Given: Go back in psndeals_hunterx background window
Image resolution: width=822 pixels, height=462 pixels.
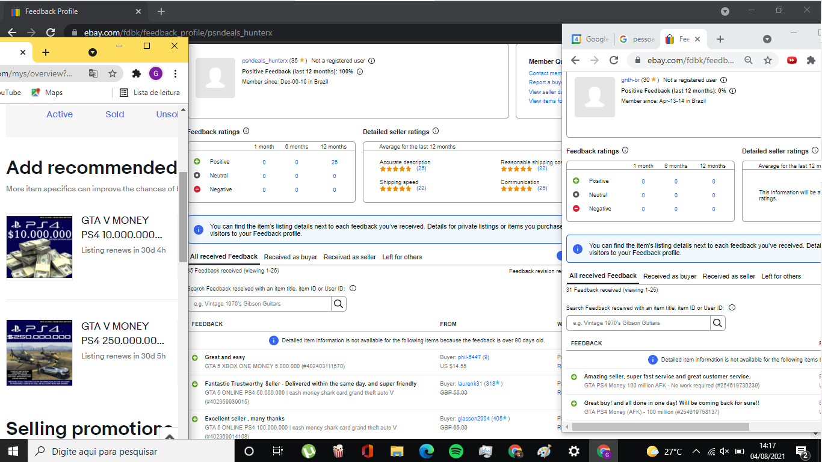Looking at the screenshot, I should click(12, 32).
